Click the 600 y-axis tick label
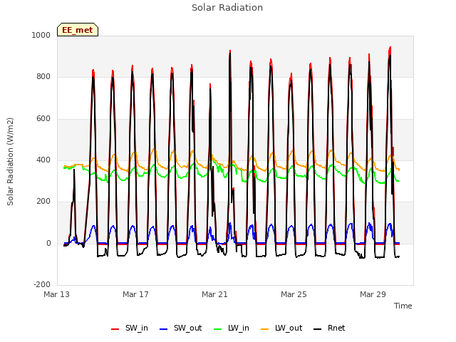Image resolution: width=456 pixels, height=342 pixels. (43, 119)
